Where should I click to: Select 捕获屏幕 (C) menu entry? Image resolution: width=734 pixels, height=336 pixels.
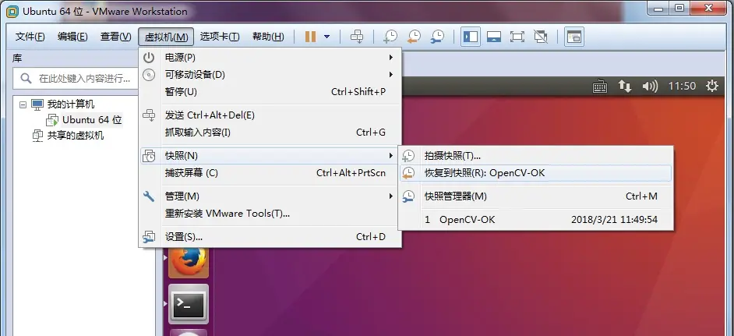tap(270, 173)
